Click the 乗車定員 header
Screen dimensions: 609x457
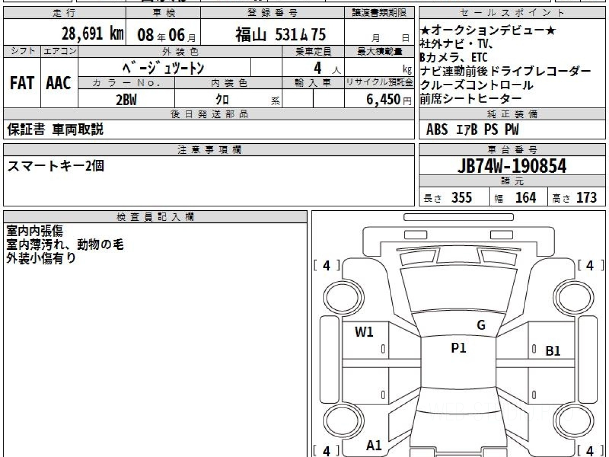pos(313,51)
